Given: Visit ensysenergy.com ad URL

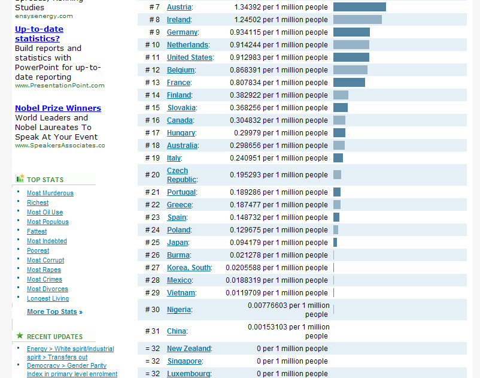Looking at the screenshot, I should click(44, 16).
